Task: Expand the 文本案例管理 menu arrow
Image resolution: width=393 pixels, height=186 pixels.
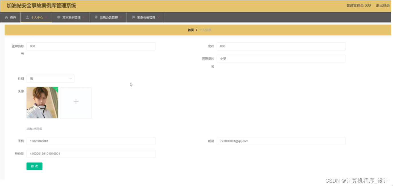Action: 84,17
